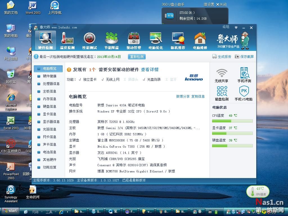Click the 生成报告 generate report icon
Image resolution: width=288 pixels, height=216 pixels.
point(215,56)
